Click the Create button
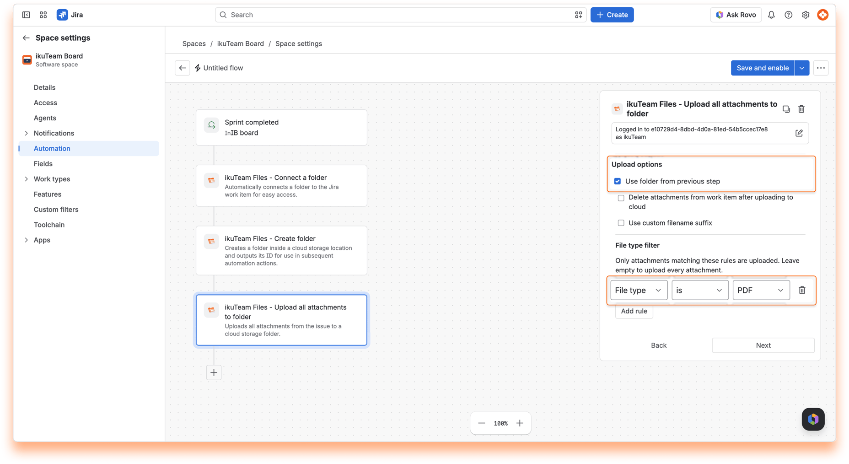Screen dimensions: 849x464 pos(612,15)
